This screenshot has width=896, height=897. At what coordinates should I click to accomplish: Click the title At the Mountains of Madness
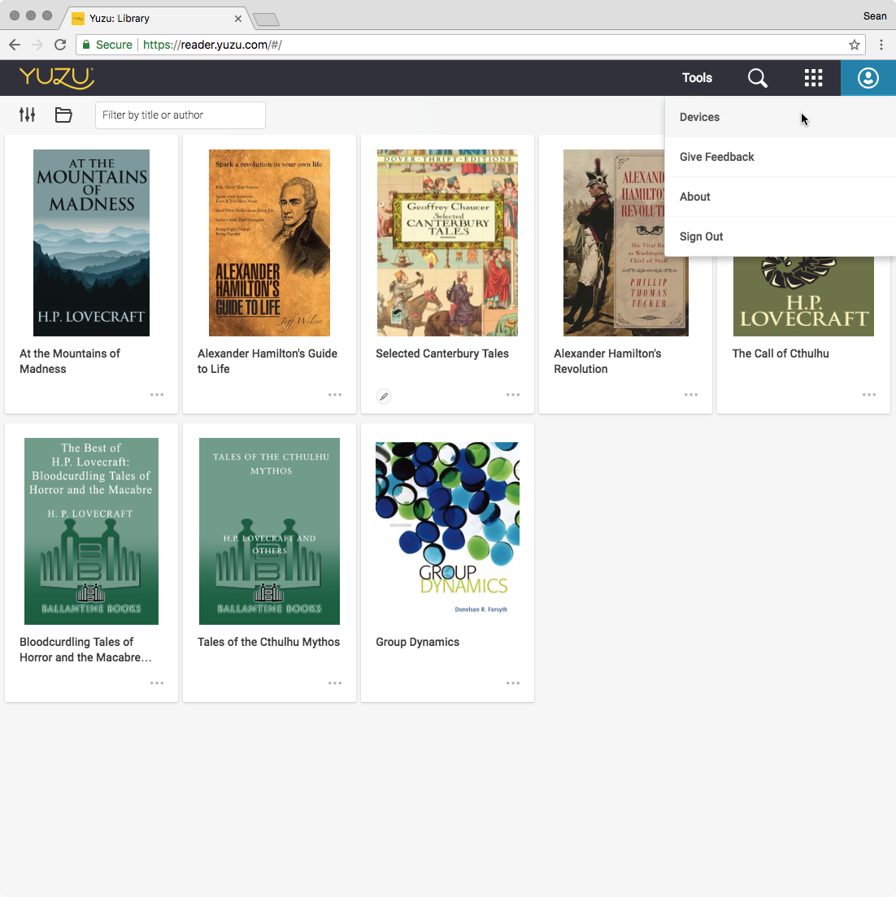pyautogui.click(x=70, y=362)
